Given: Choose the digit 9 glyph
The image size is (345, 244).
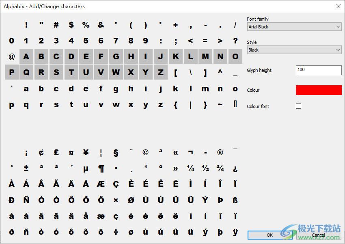Looking at the screenshot, I should 145,41.
